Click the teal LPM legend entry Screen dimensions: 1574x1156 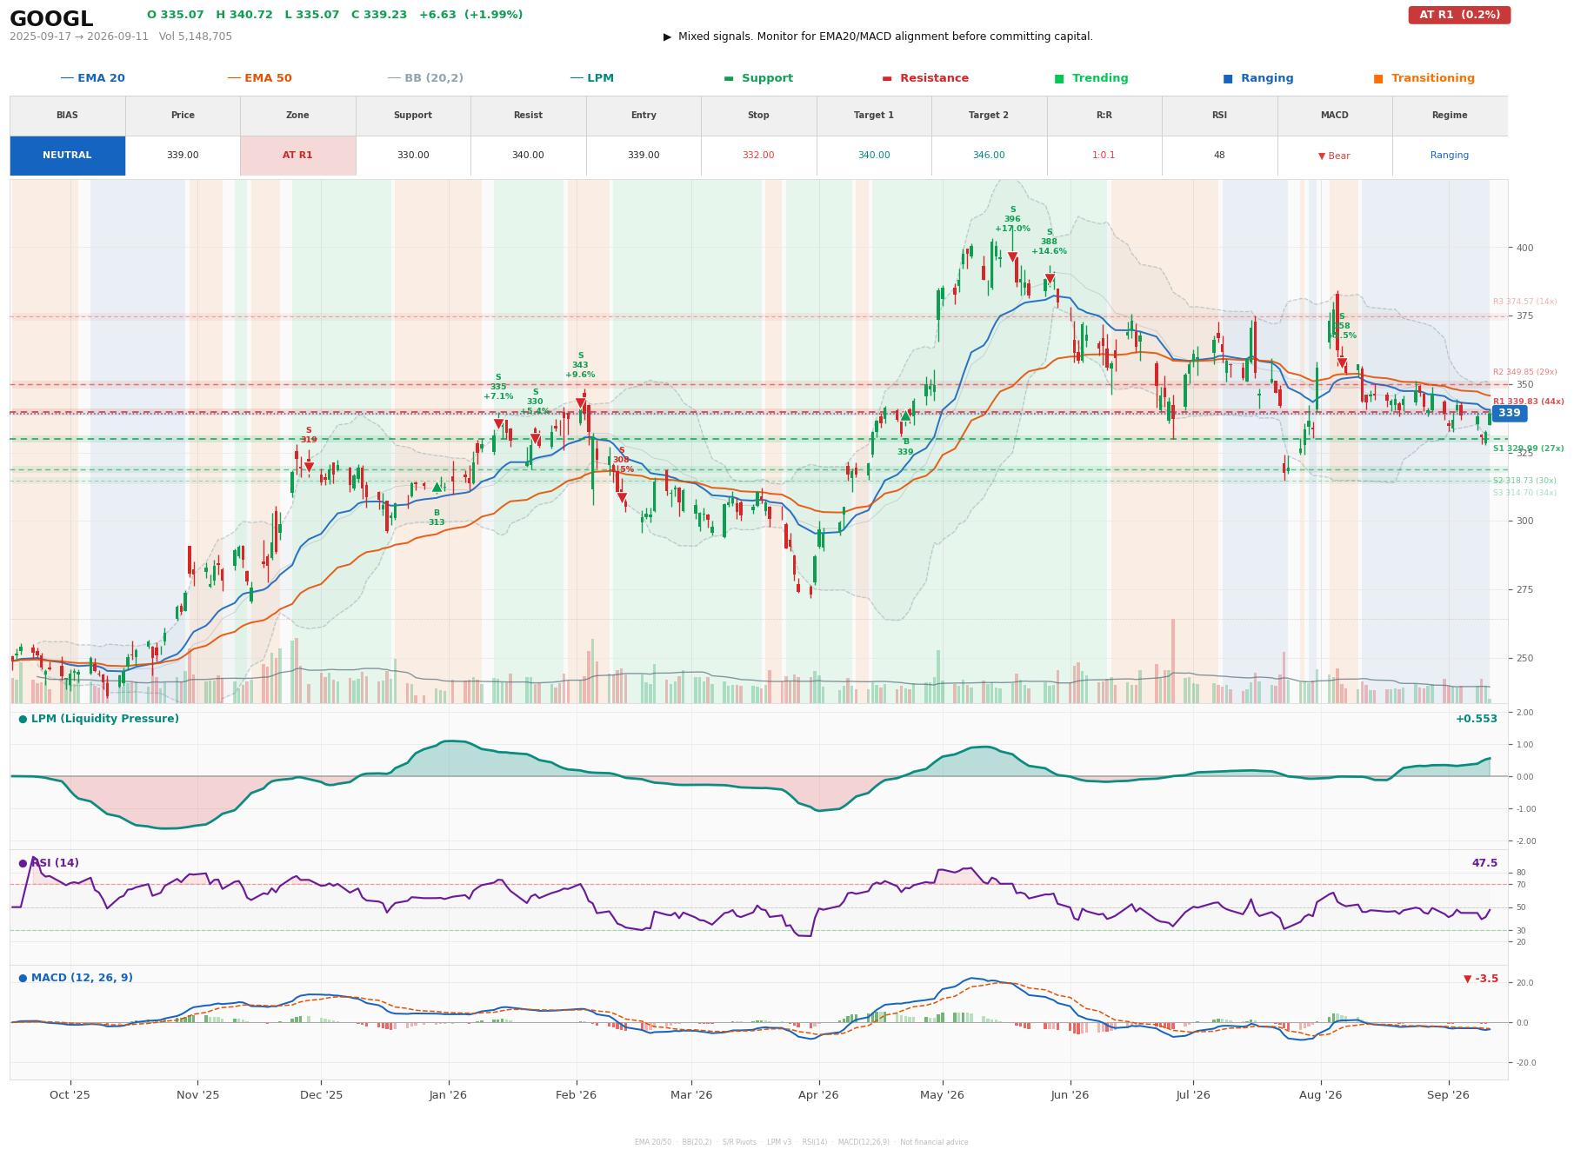coord(592,78)
